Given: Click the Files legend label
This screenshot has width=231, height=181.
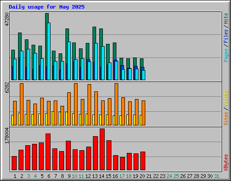Looking at the screenshot, I should (x=226, y=36).
